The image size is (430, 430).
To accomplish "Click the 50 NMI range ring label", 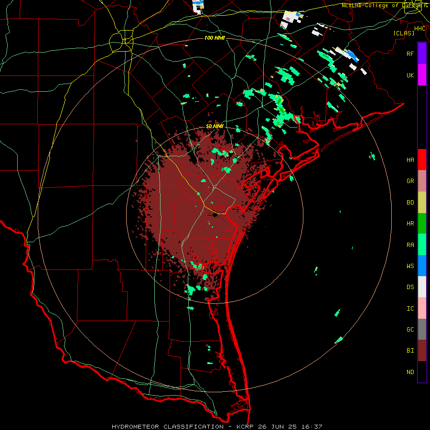I will click(x=215, y=126).
